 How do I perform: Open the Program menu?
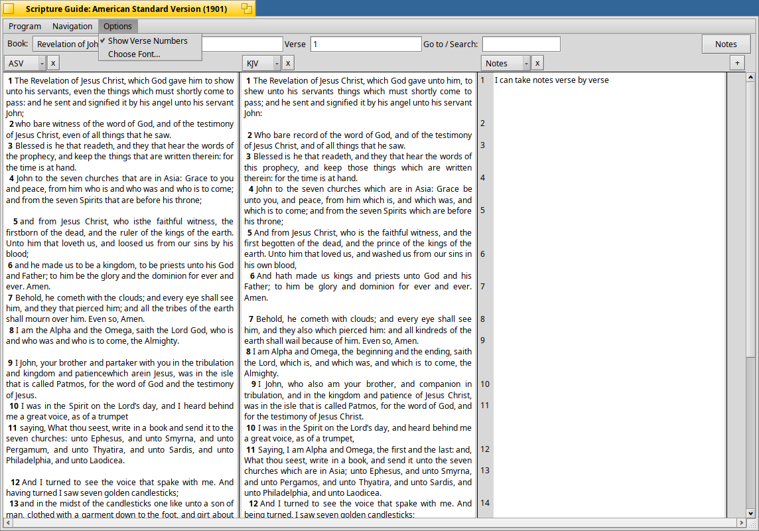tap(25, 26)
